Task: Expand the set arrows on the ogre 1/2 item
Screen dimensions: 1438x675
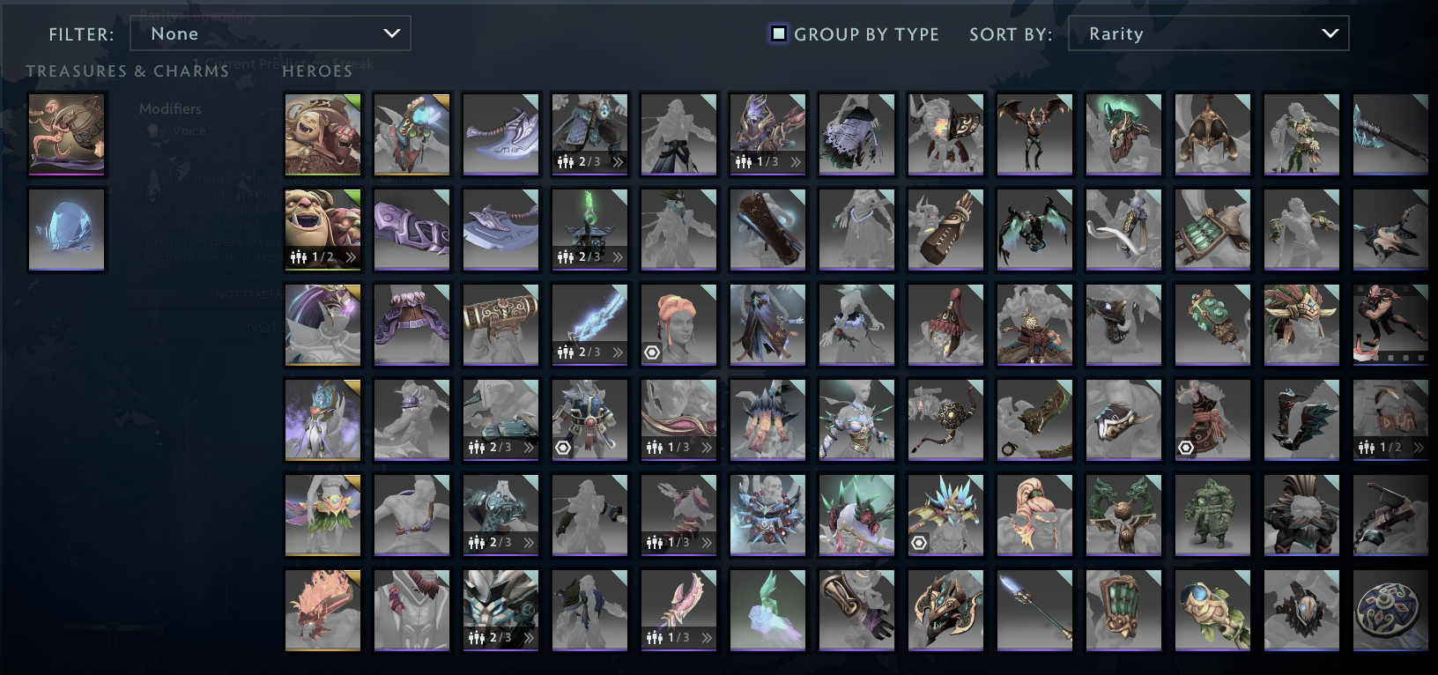Action: pyautogui.click(x=351, y=257)
